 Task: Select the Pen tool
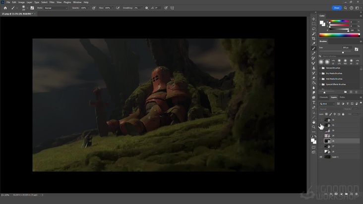(314, 107)
